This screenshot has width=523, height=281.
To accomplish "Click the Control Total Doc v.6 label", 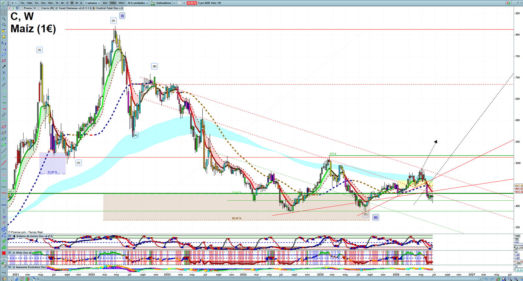I will [x=110, y=8].
